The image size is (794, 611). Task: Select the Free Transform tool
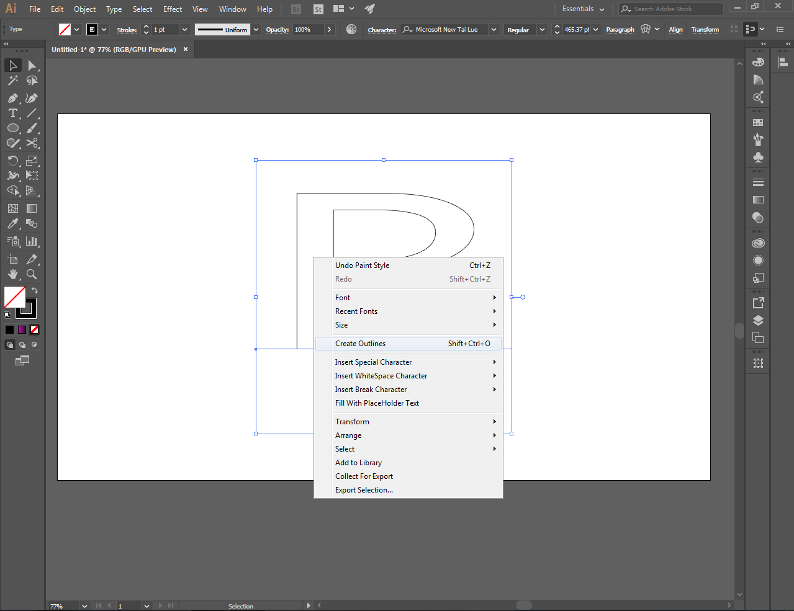coord(32,176)
